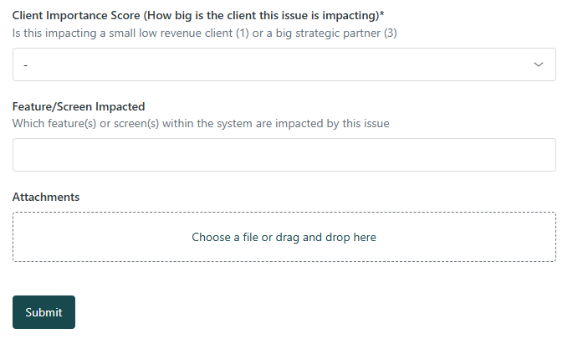
Task: Select the dash placeholder value in the dropdown
Action: pos(25,65)
